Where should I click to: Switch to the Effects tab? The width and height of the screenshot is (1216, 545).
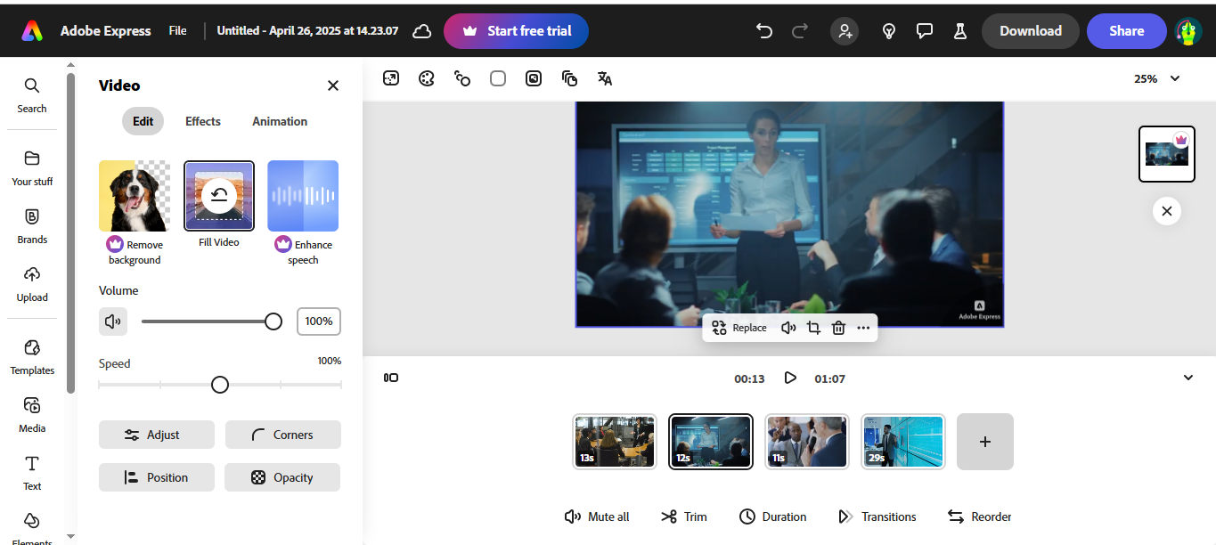pos(202,121)
